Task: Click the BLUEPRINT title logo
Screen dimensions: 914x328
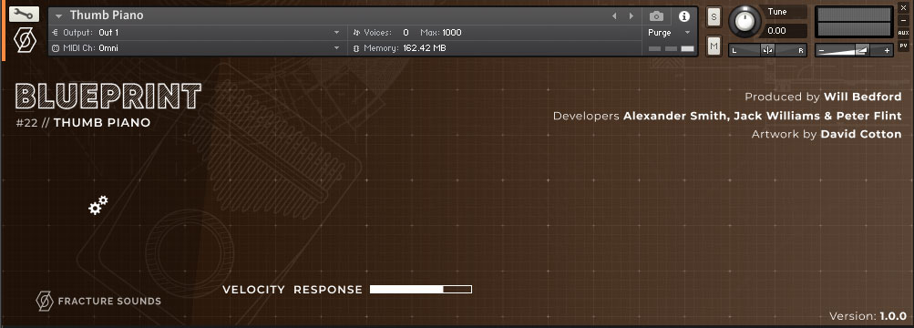Action: tap(108, 97)
